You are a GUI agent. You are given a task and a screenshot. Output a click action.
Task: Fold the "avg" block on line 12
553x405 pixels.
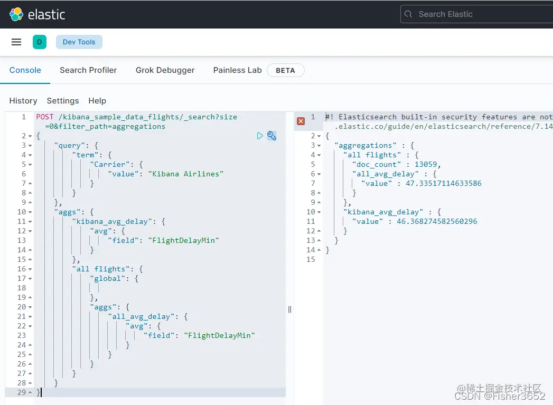(x=30, y=231)
